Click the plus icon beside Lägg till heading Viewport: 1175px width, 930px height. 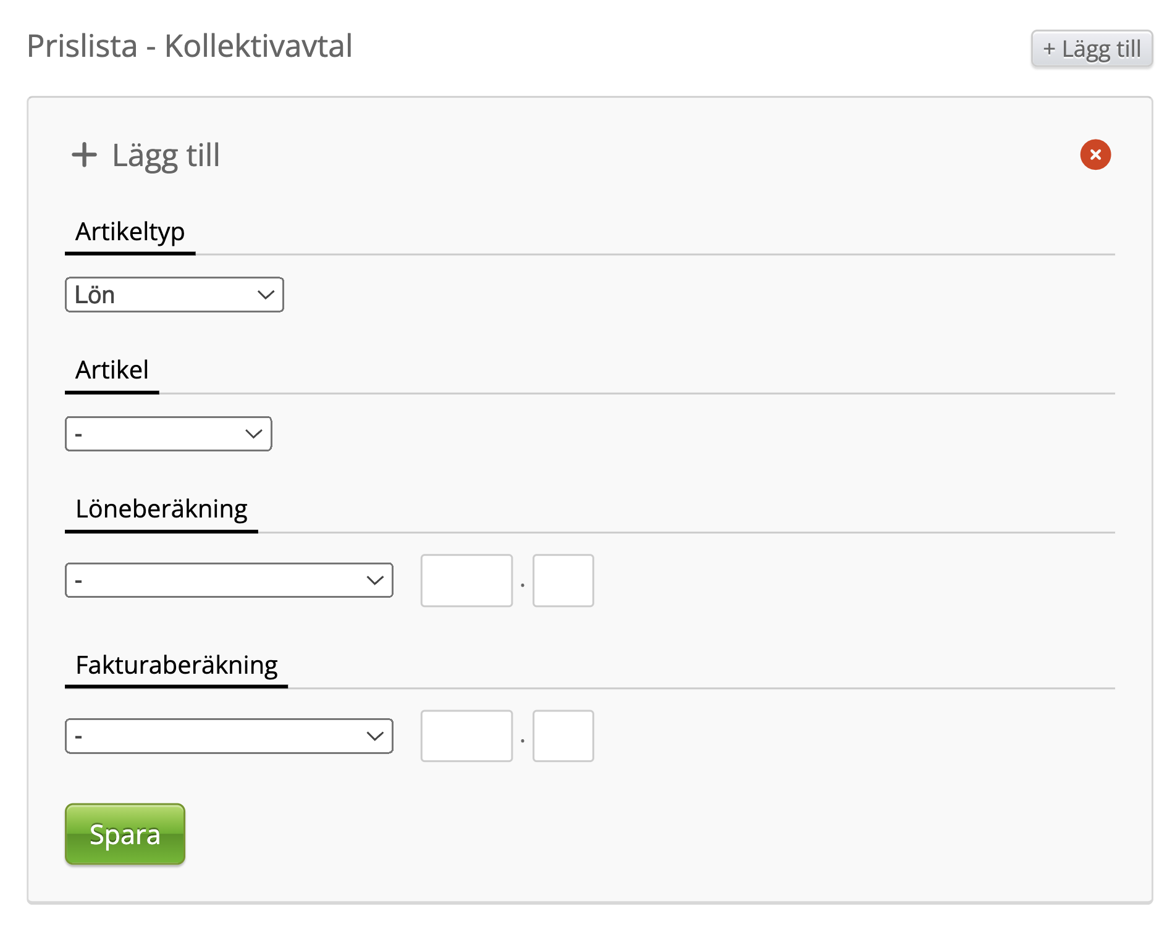coord(84,154)
